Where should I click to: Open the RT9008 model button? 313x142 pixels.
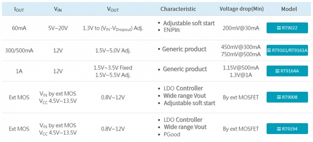287,97
